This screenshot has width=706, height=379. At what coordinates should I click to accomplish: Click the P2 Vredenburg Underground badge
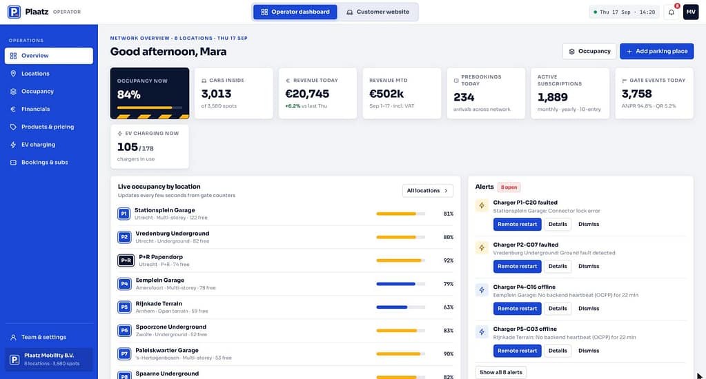[124, 237]
